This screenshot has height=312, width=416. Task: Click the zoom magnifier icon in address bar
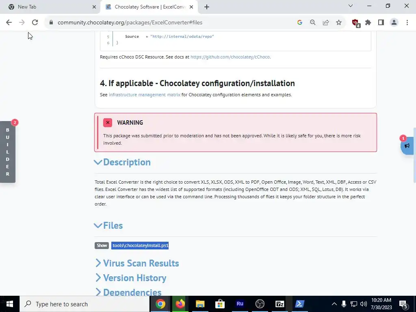coord(313,23)
